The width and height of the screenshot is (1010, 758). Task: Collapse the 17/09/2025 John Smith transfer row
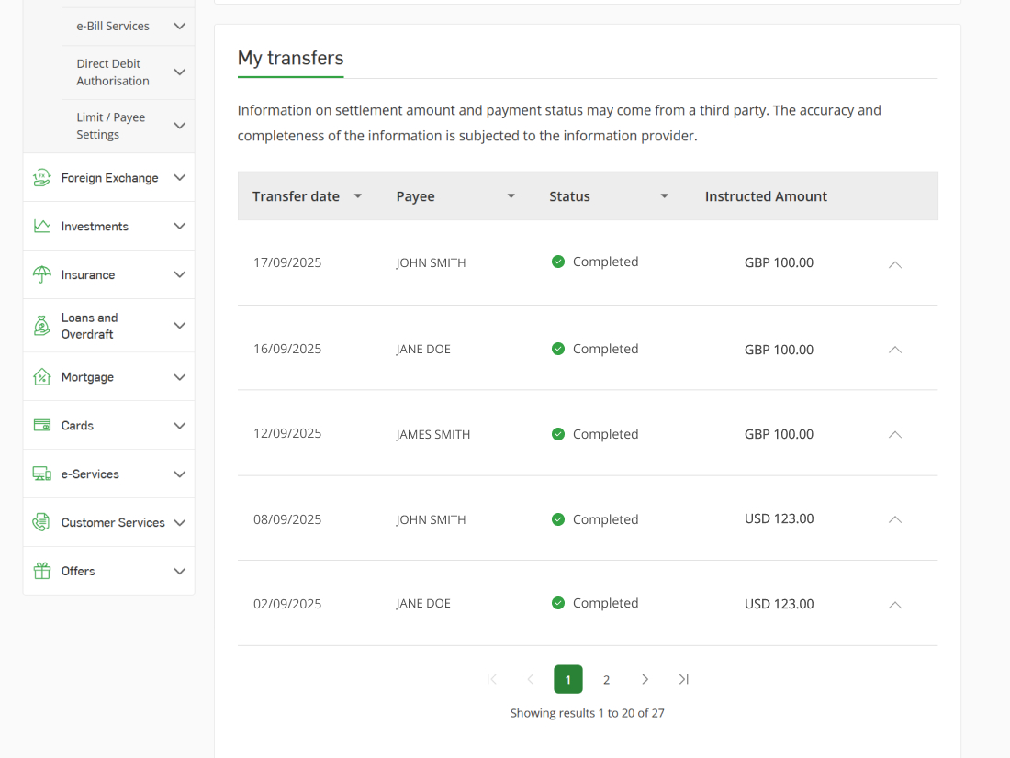pos(895,264)
